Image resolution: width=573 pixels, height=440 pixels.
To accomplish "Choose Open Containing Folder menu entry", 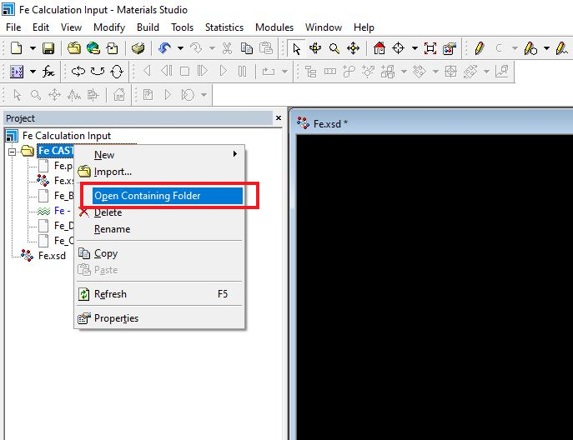I will 148,196.
